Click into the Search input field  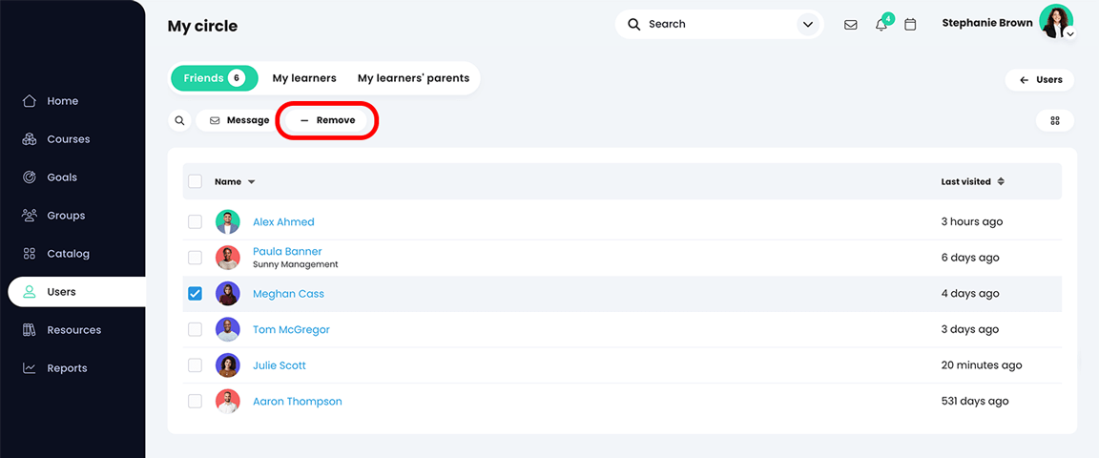718,25
